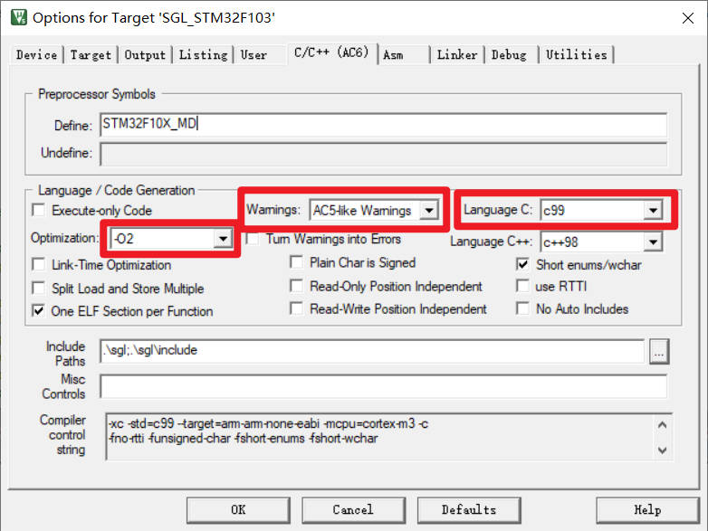Click the Misc Controls input field
Image resolution: width=708 pixels, height=531 pixels.
[383, 386]
